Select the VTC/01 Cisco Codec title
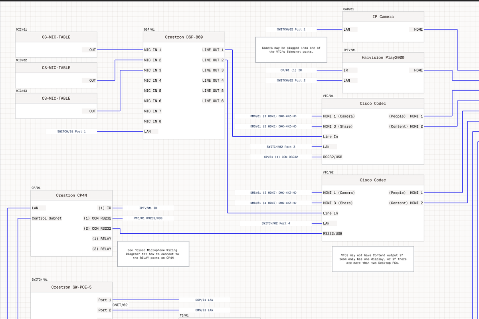Image resolution: width=479 pixels, height=319 pixels. pos(373,104)
